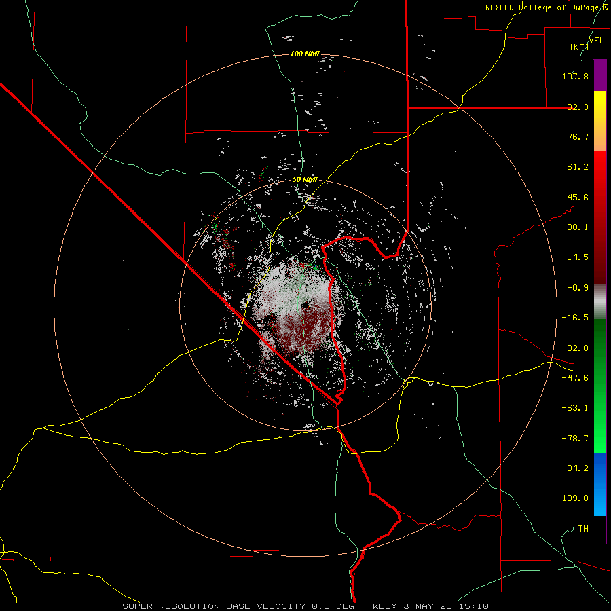Click the -47.6 velocity scale label
This screenshot has width=611, height=611.
click(x=575, y=378)
